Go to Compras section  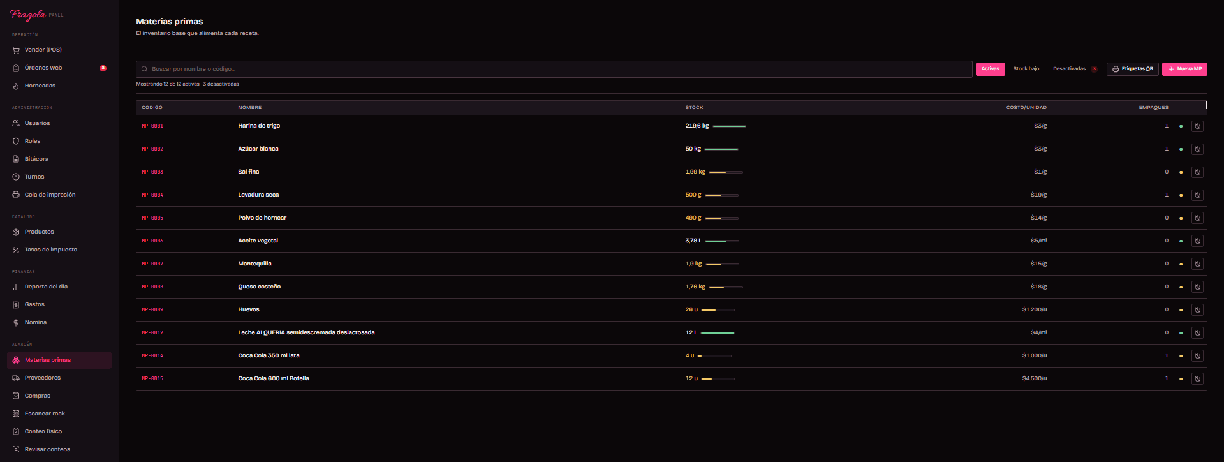tap(59, 396)
